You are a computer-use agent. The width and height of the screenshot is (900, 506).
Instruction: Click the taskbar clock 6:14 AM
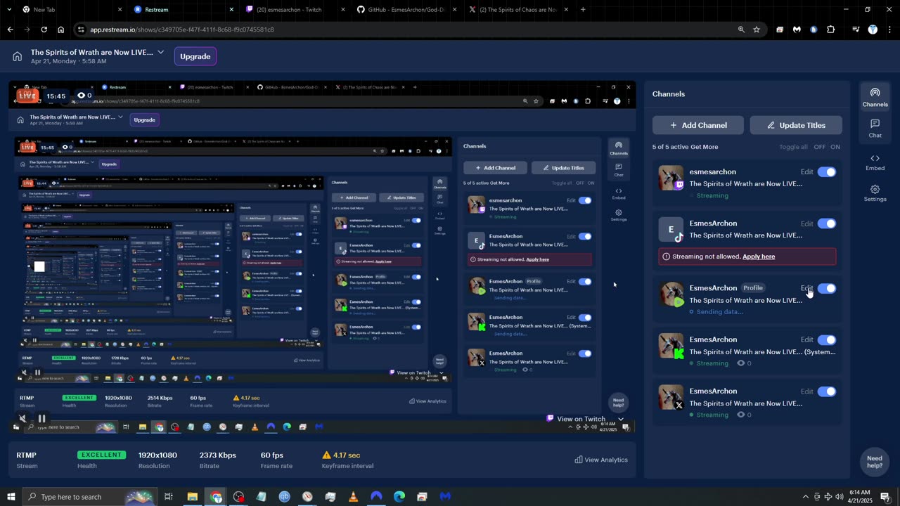[861, 493]
